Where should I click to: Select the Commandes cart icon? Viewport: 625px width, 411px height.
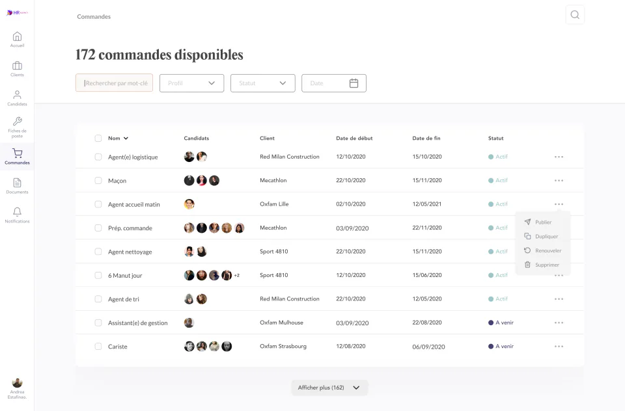[x=17, y=153]
